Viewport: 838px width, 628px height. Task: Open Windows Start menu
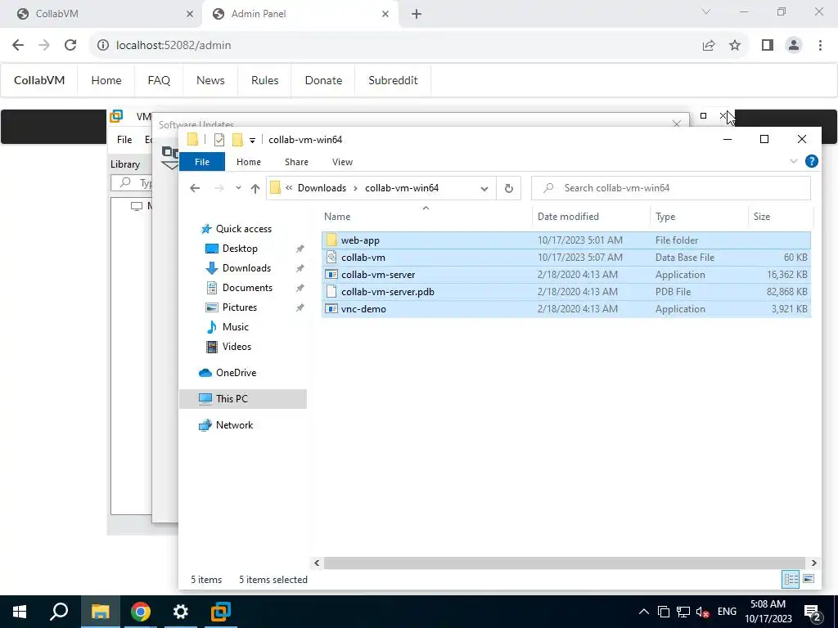(20, 612)
